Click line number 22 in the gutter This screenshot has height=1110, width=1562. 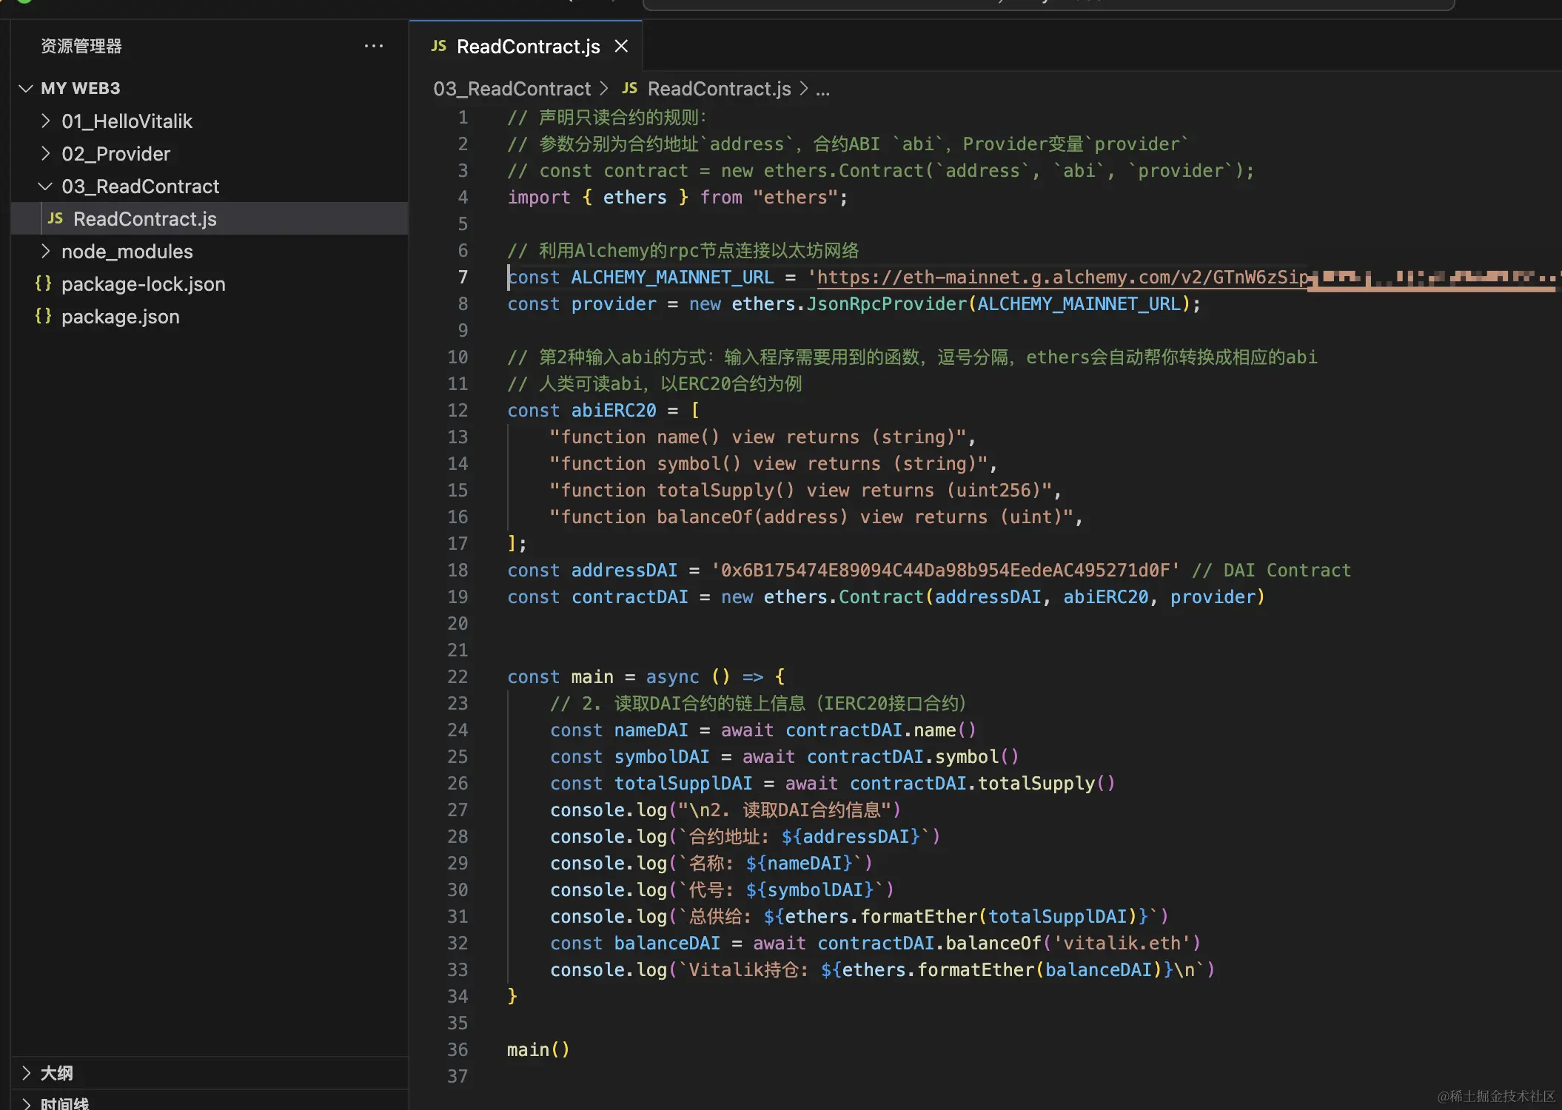(x=457, y=676)
